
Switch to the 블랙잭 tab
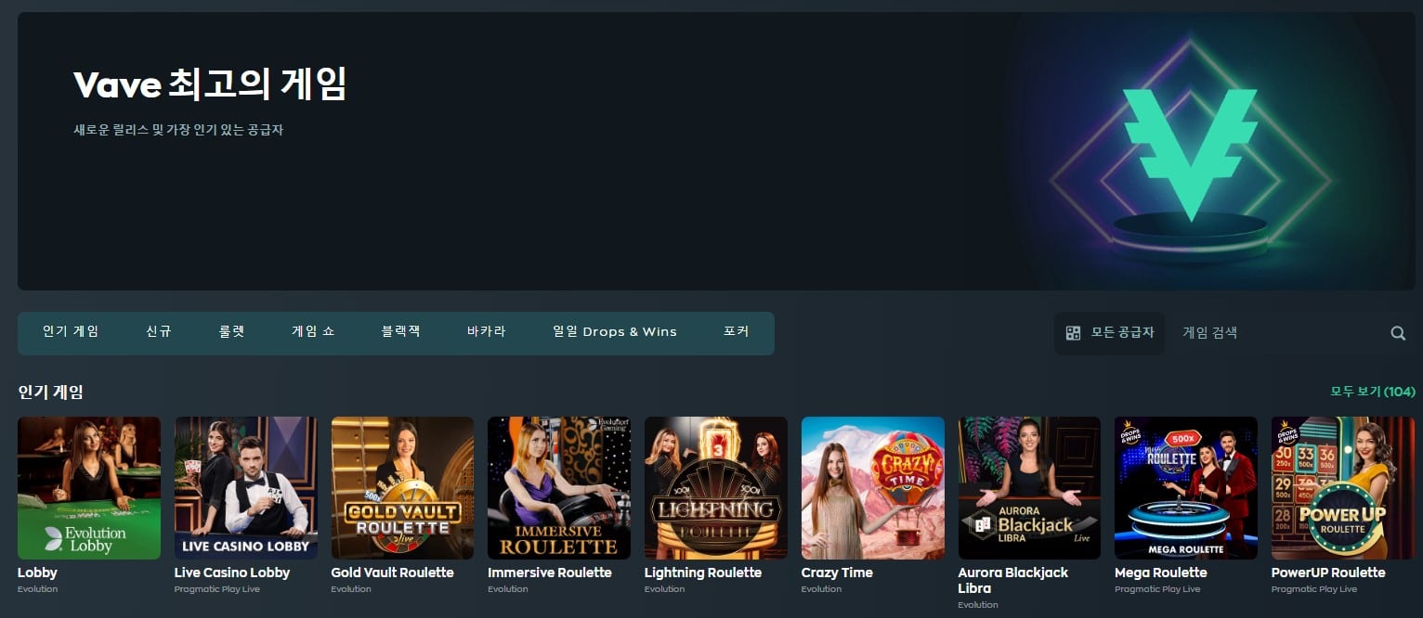(x=401, y=332)
